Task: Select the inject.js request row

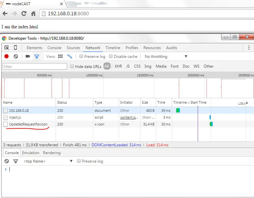Action: [x=128, y=117]
